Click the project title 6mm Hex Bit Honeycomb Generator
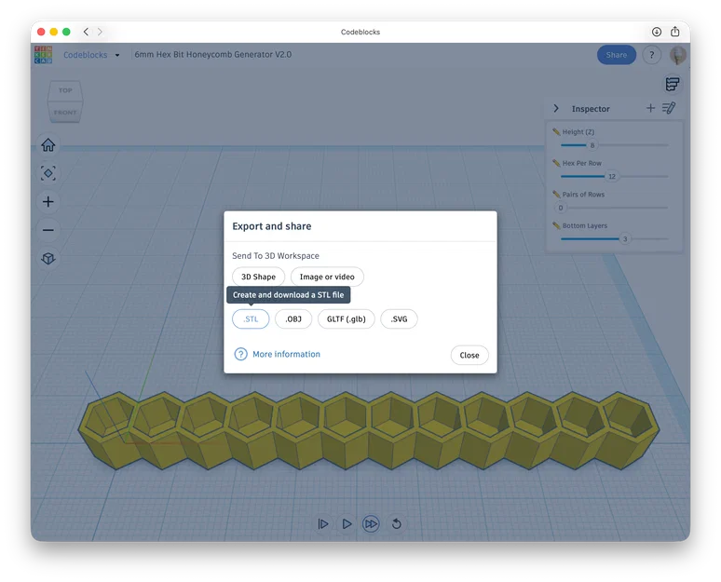 (213, 54)
